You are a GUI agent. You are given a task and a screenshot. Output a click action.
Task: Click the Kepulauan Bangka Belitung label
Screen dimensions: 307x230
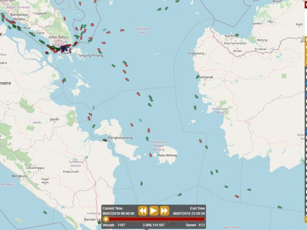coord(159,146)
